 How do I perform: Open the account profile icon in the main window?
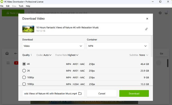pos(166,13)
